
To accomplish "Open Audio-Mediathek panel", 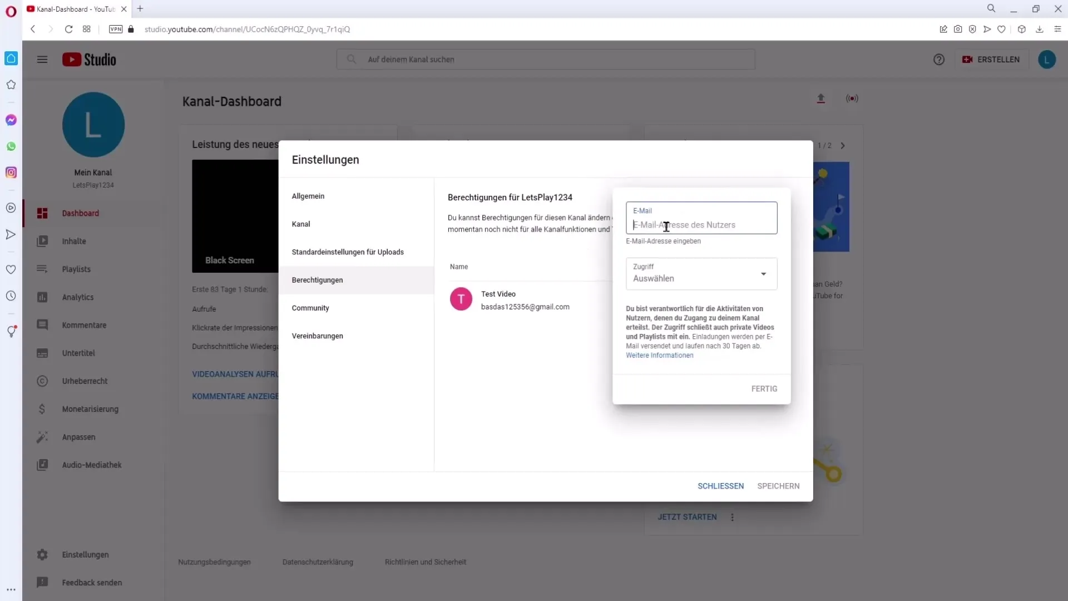I will (92, 465).
